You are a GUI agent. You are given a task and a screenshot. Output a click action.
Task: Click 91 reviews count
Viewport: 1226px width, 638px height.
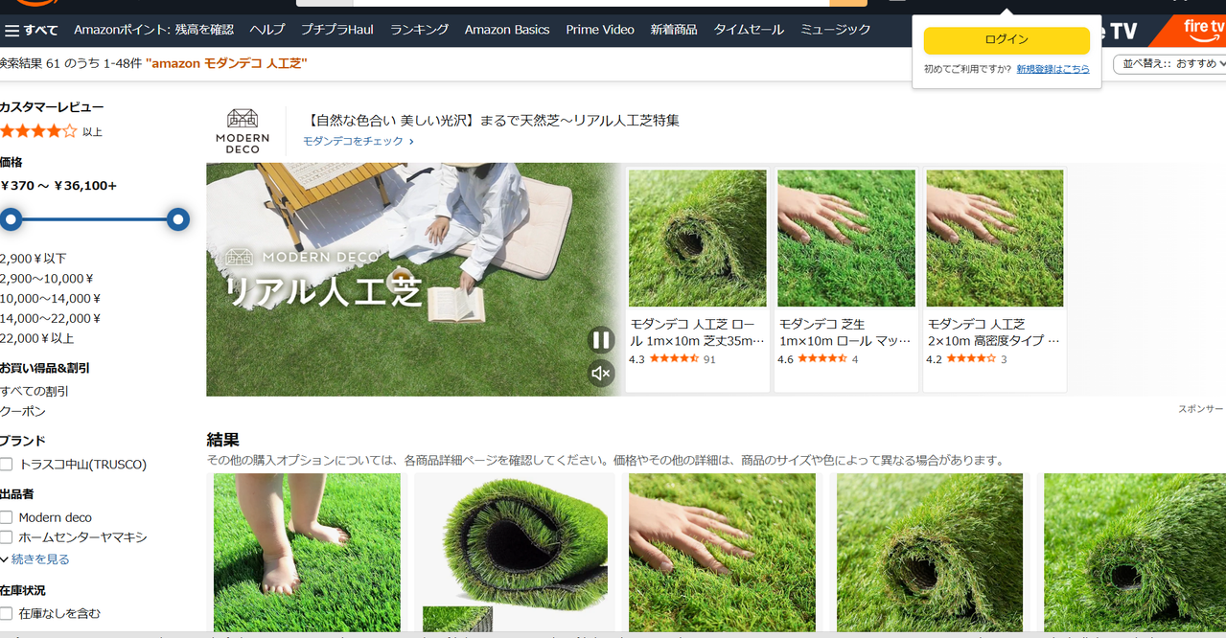(x=709, y=360)
